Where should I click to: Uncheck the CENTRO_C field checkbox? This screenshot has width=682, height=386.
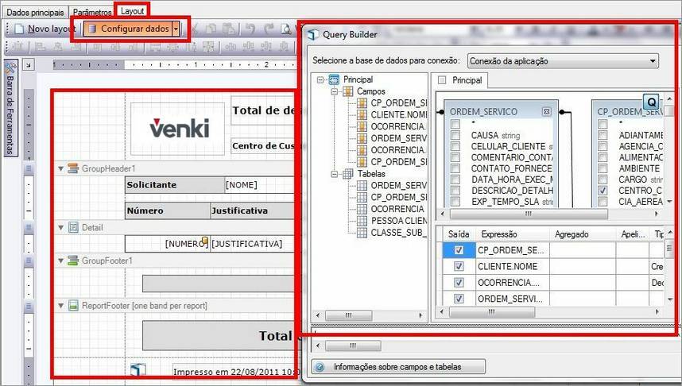(603, 191)
